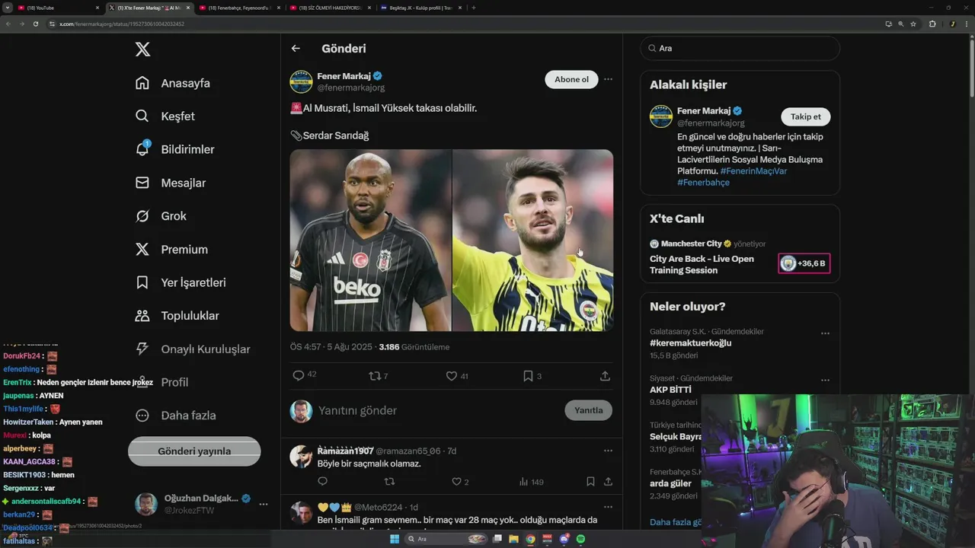Like Ramazan1907's comment with 2 likes
This screenshot has width=975, height=548.
[460, 481]
